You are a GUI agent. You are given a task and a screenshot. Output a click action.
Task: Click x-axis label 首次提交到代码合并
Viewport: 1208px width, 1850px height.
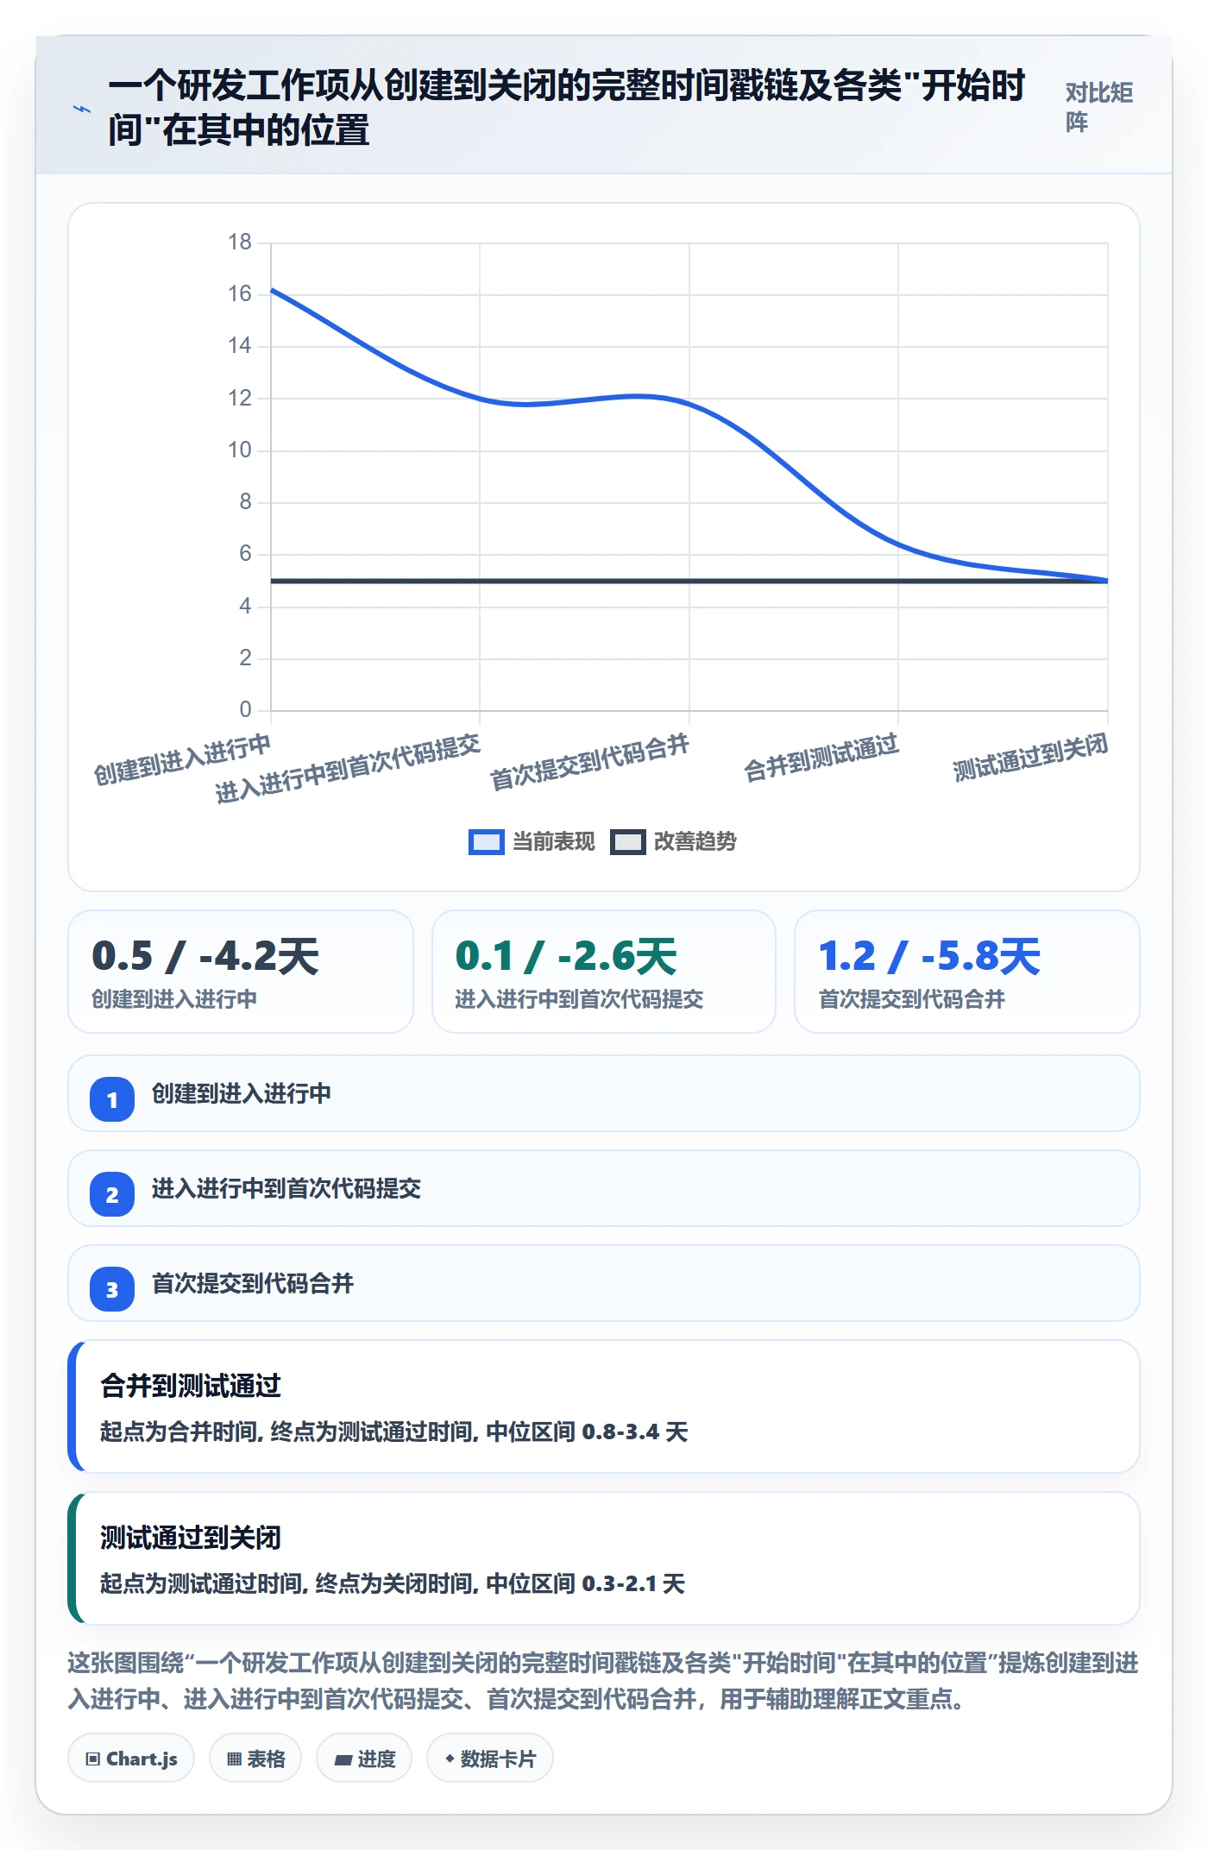tap(589, 762)
